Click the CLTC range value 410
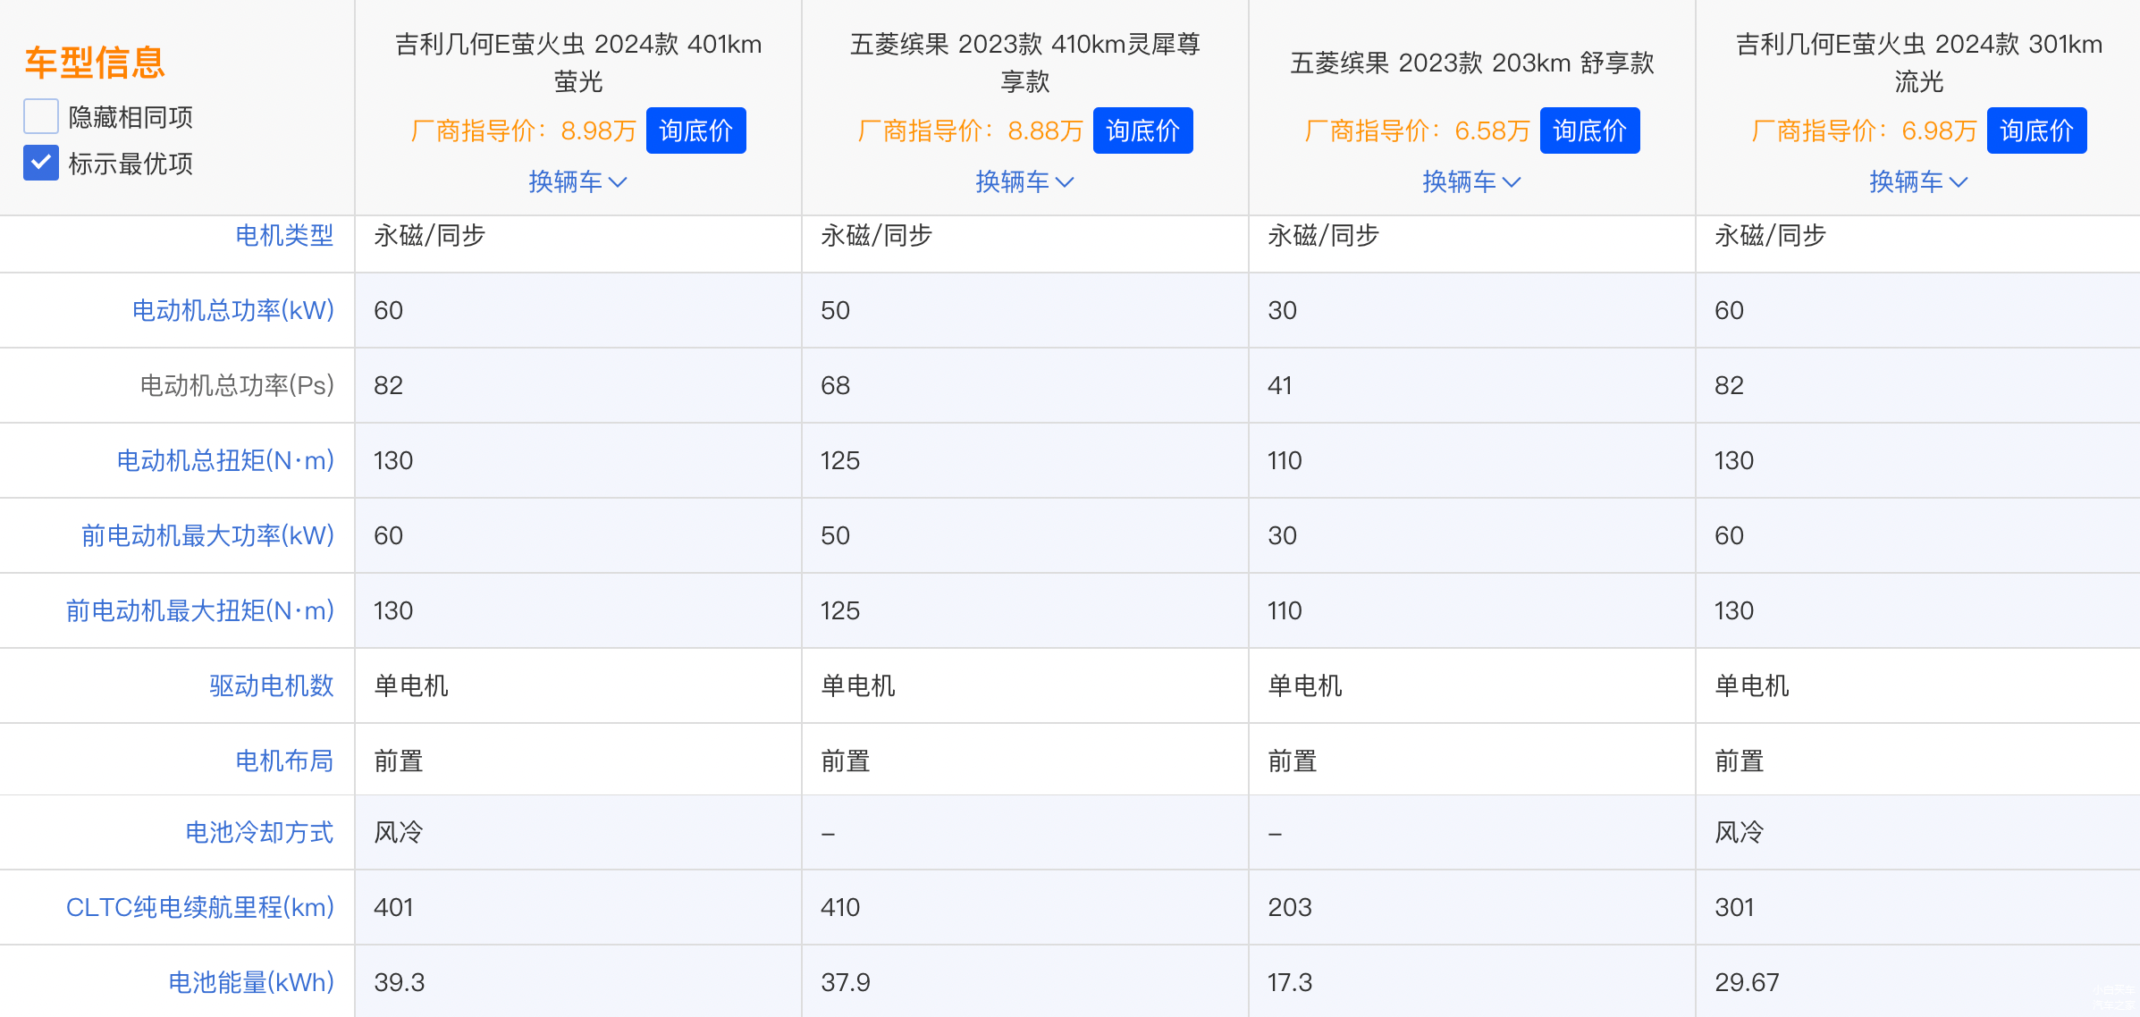The height and width of the screenshot is (1017, 2140). pos(840,907)
